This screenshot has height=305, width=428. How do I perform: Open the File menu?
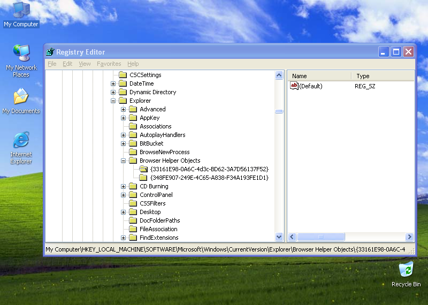52,64
